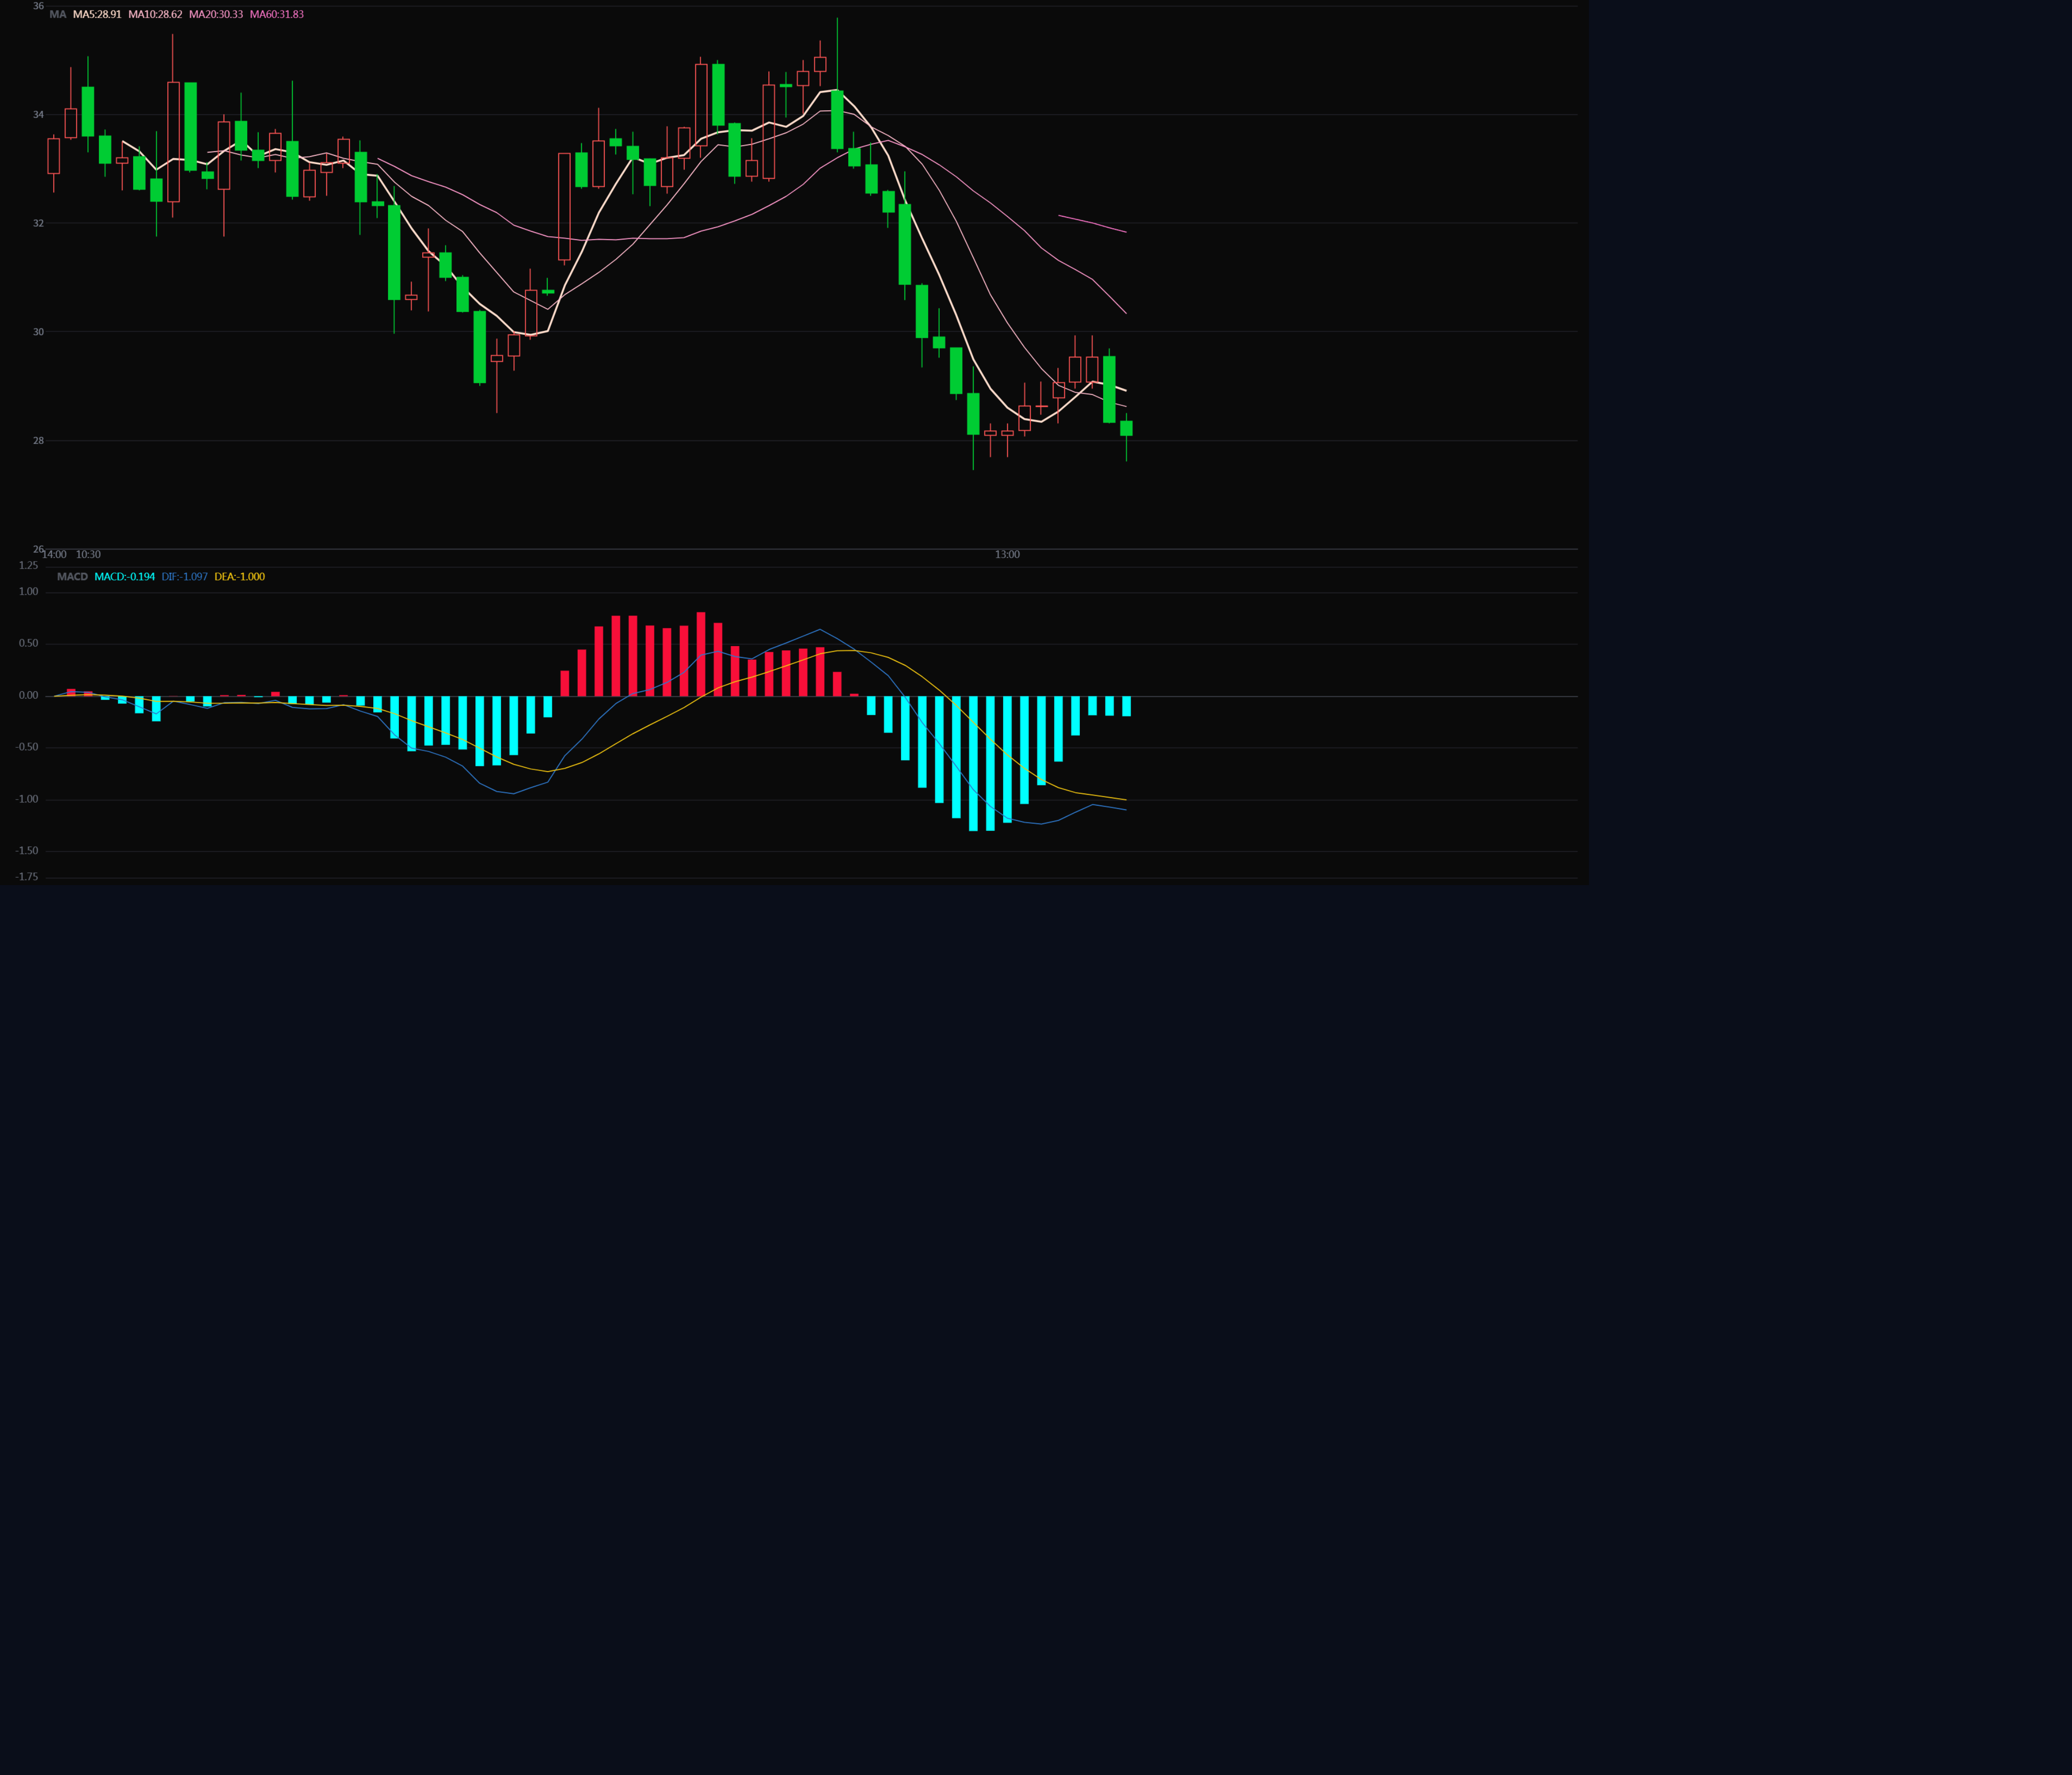The height and width of the screenshot is (1775, 2072).
Task: Click the 32 price axis label
Action: pyautogui.click(x=38, y=223)
